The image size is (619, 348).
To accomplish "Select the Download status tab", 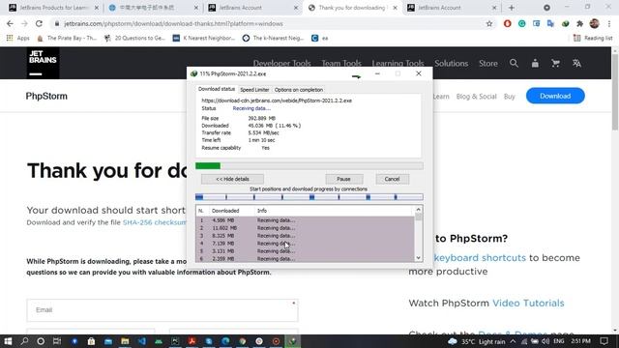I will [217, 89].
